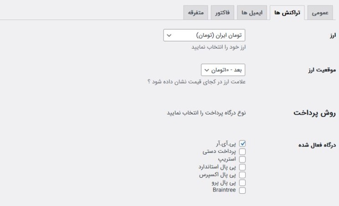Go to the فاکتور tab
Screen dimensions: 339x206
tap(222, 13)
